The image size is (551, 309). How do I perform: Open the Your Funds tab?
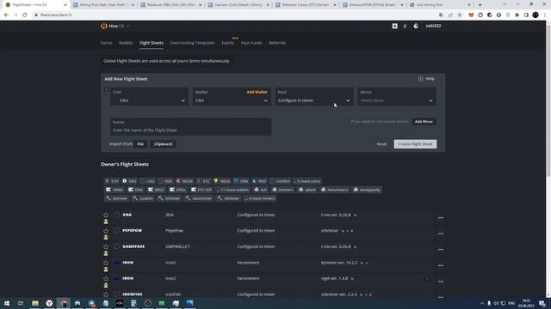(251, 43)
